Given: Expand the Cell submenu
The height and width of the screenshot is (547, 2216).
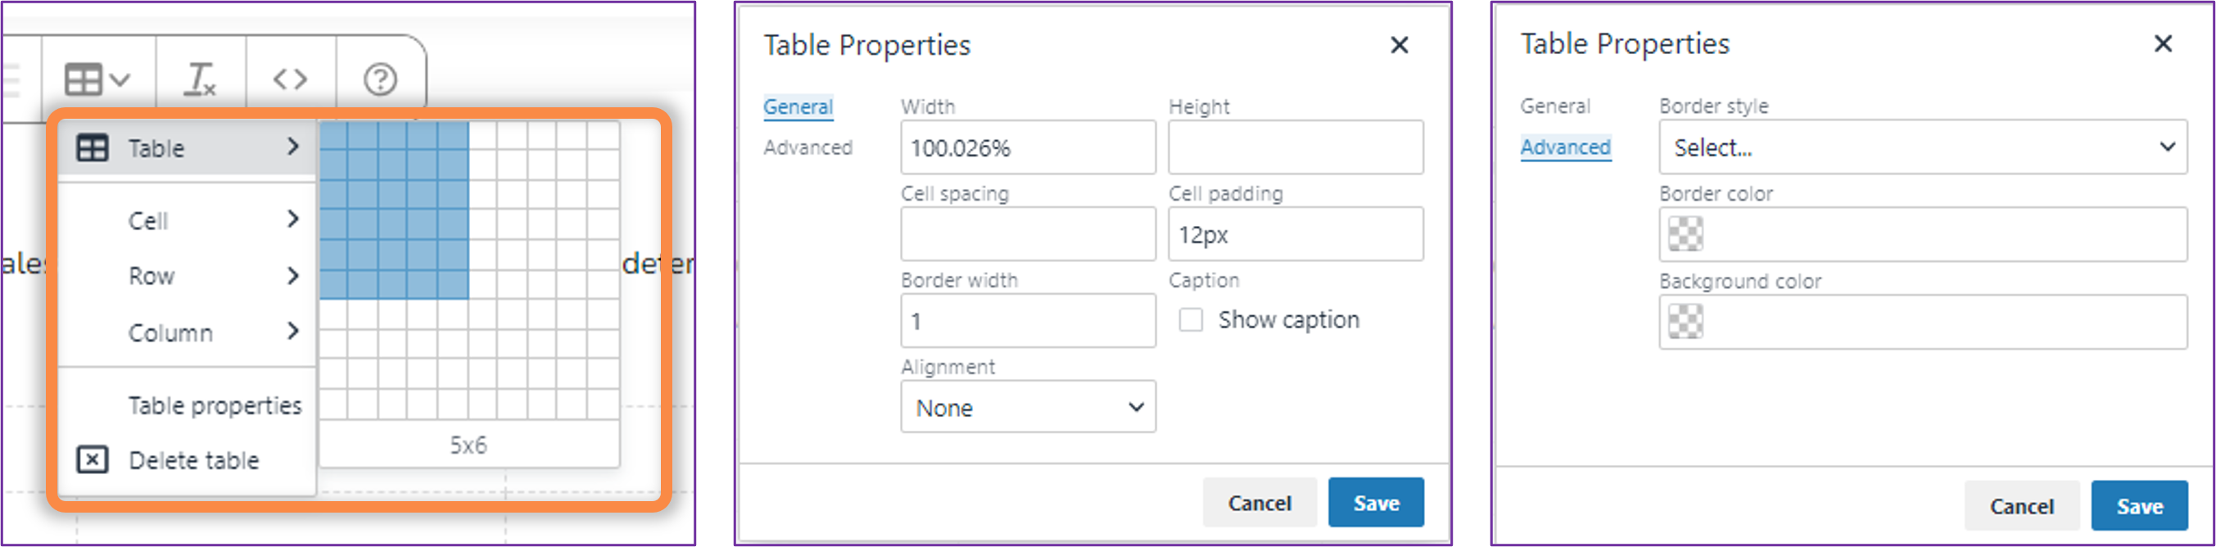Looking at the screenshot, I should [210, 220].
